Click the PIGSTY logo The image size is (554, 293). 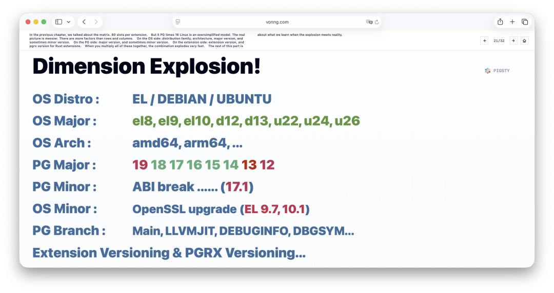click(x=497, y=71)
